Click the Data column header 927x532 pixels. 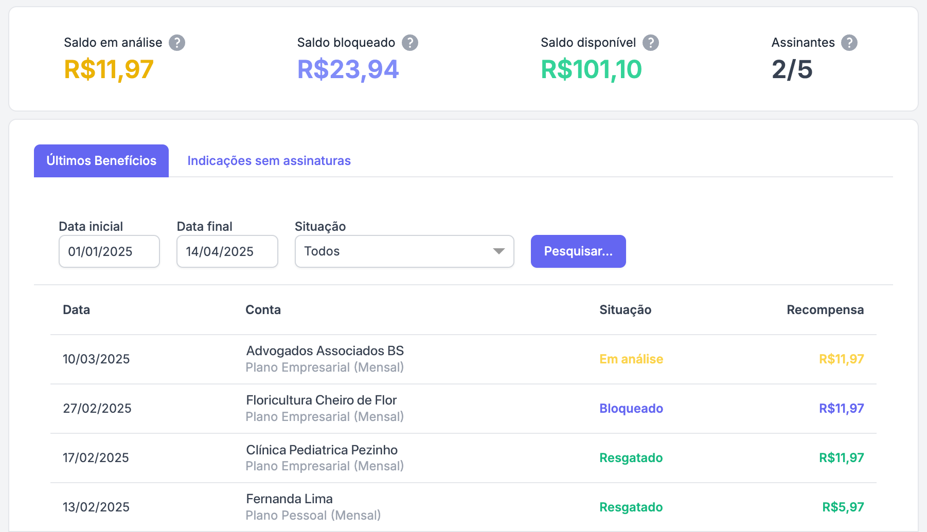click(76, 310)
